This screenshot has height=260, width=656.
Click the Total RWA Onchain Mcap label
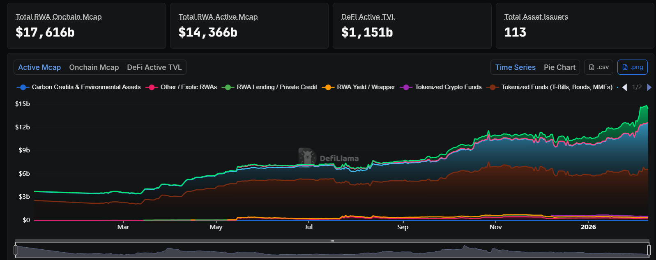click(x=58, y=17)
